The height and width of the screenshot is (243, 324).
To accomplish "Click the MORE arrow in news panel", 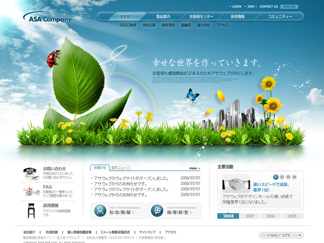I will click(195, 168).
